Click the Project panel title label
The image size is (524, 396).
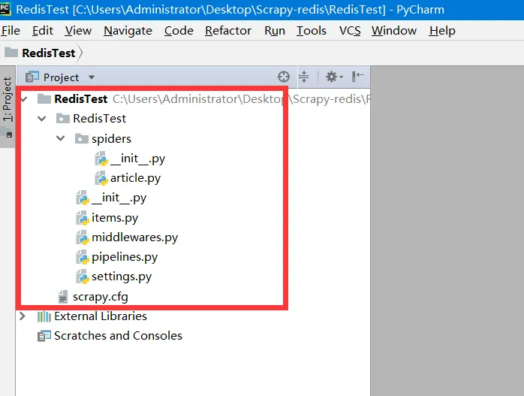(x=61, y=77)
